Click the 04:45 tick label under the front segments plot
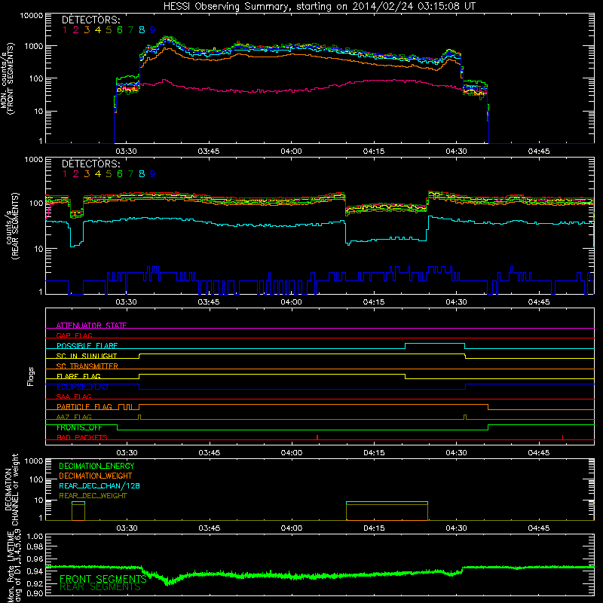The image size is (603, 603). [x=539, y=152]
